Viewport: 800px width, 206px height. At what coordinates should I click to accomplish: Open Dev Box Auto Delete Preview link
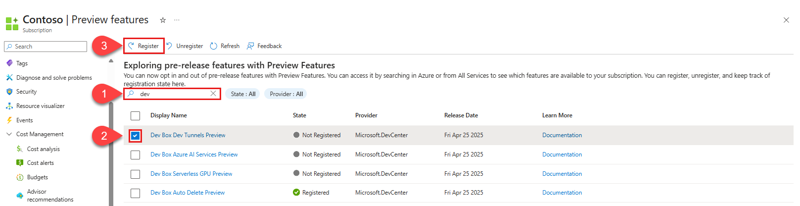188,193
